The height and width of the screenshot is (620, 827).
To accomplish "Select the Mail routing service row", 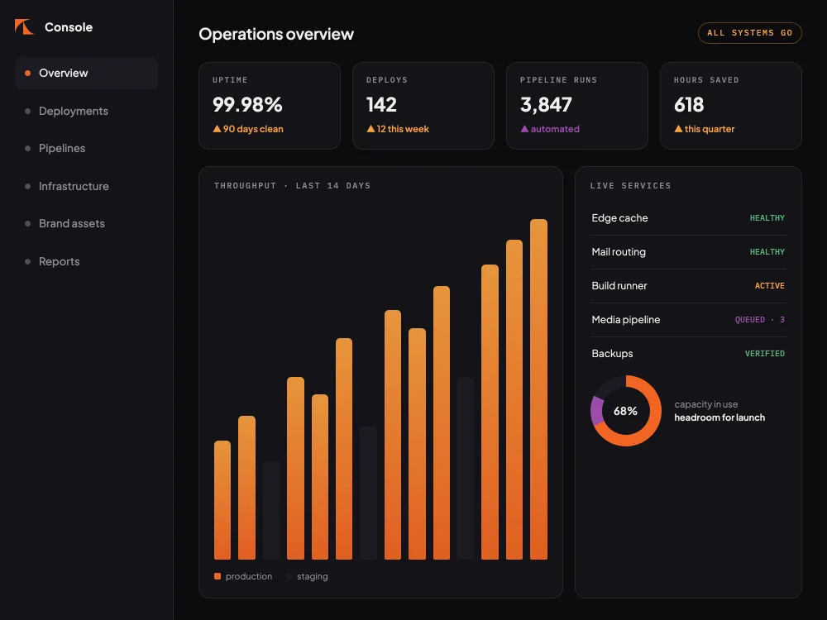I will [x=688, y=252].
